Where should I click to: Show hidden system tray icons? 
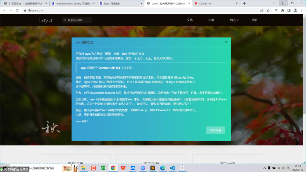click(x=264, y=168)
